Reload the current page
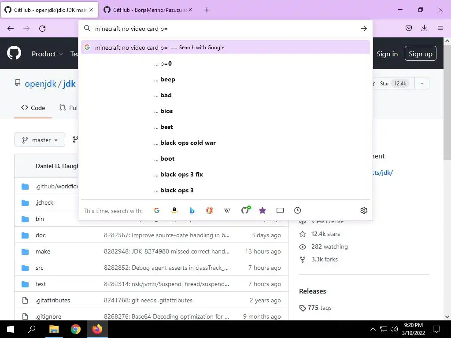 42,29
